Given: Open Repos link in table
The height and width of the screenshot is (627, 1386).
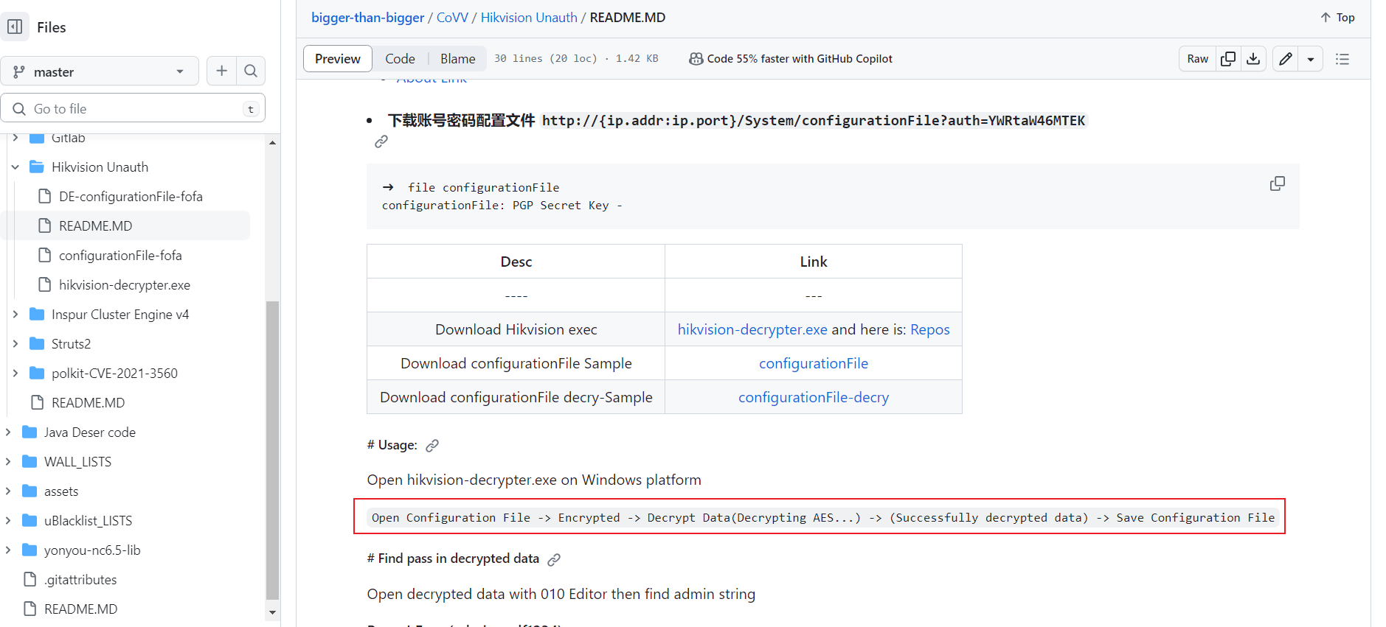Looking at the screenshot, I should [930, 330].
